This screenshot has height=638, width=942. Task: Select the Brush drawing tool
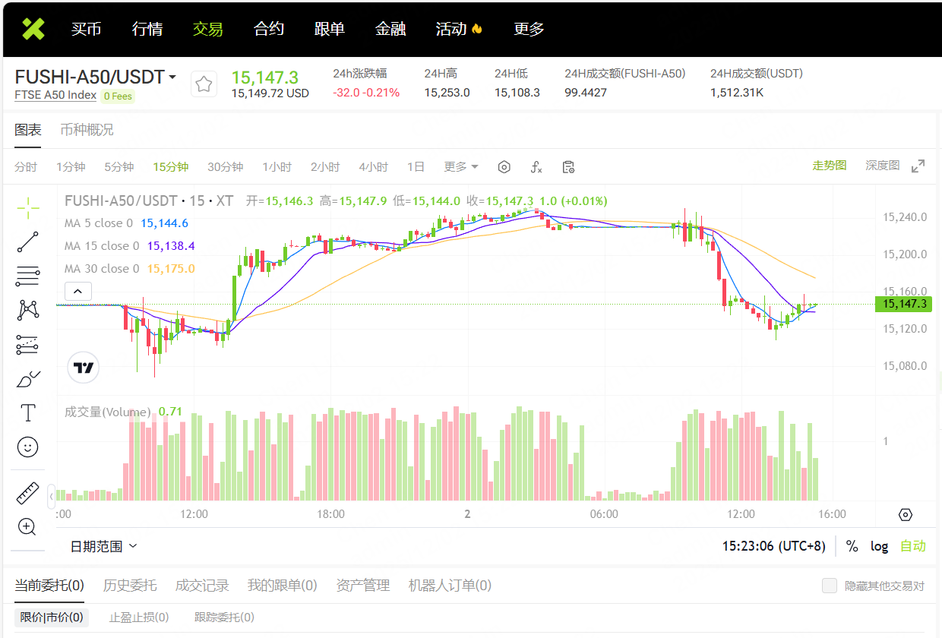point(27,378)
